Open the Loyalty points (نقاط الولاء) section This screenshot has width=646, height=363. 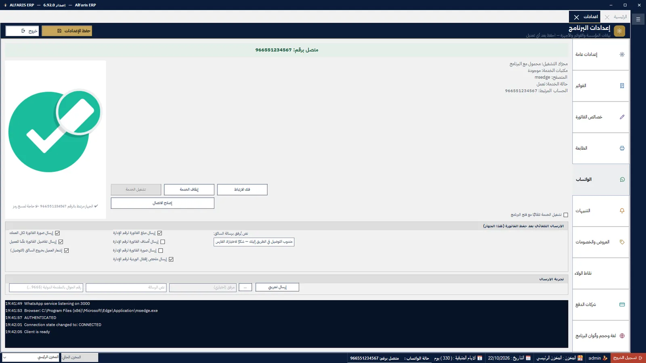600,273
